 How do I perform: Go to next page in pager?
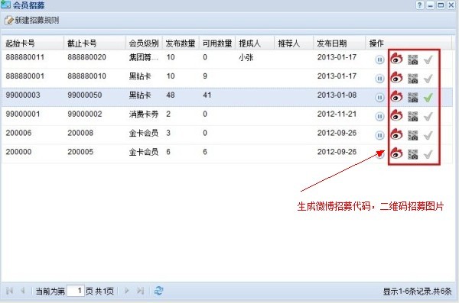coord(127,291)
